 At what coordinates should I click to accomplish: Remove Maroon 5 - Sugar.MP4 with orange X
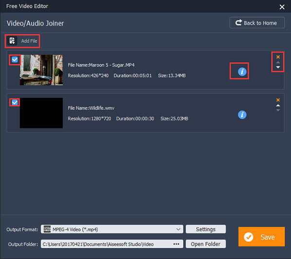pyautogui.click(x=278, y=57)
